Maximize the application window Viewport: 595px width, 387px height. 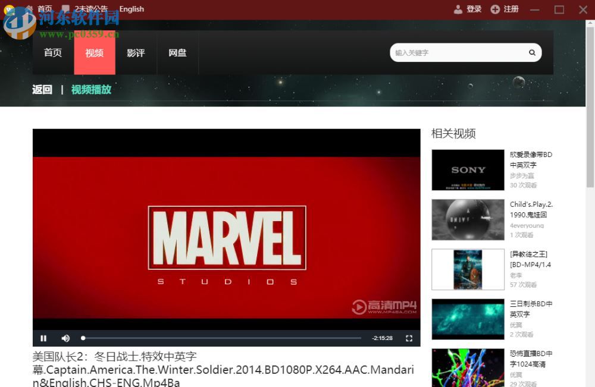pyautogui.click(x=559, y=10)
